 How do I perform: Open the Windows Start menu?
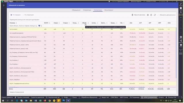click(x=3, y=100)
